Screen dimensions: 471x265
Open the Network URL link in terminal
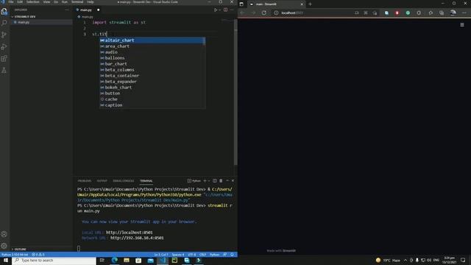click(x=137, y=238)
